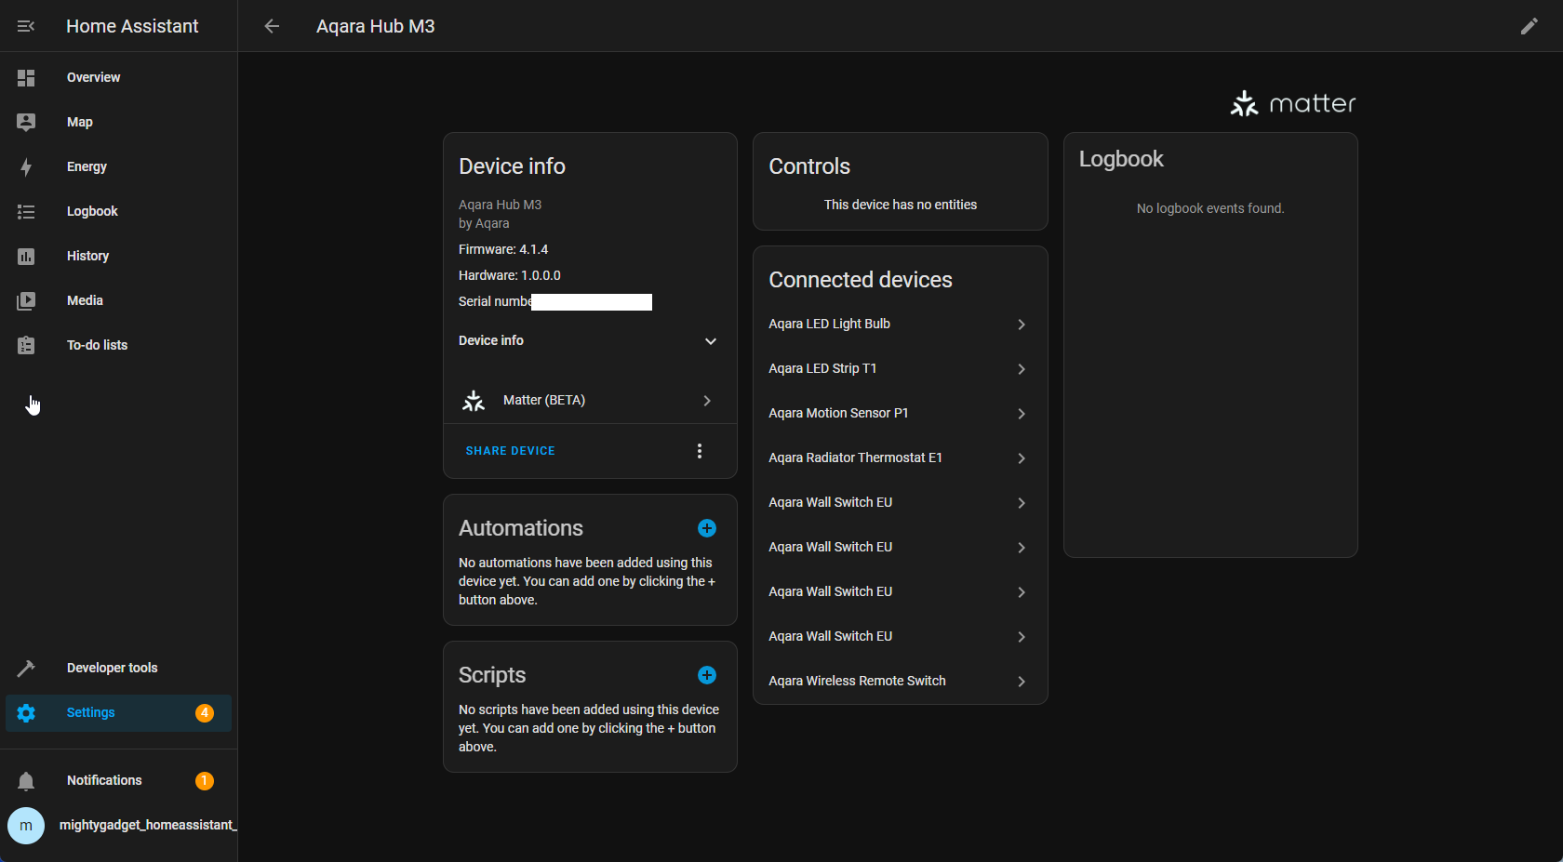Open the three-dot menu beside Share Device

coord(700,451)
